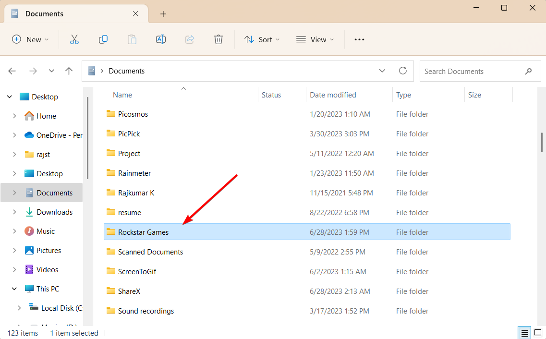Collapse the top Desktop tree node
This screenshot has height=339, width=546.
click(10, 97)
